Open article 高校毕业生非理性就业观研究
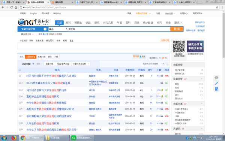The width and height of the screenshot is (225, 141). click(x=43, y=97)
